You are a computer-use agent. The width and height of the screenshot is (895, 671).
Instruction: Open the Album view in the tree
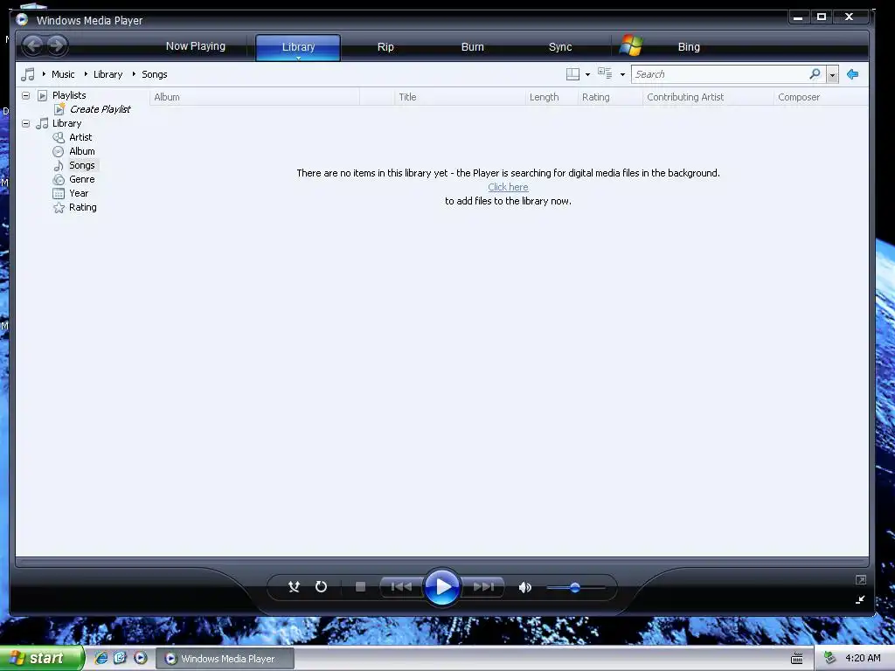[81, 151]
